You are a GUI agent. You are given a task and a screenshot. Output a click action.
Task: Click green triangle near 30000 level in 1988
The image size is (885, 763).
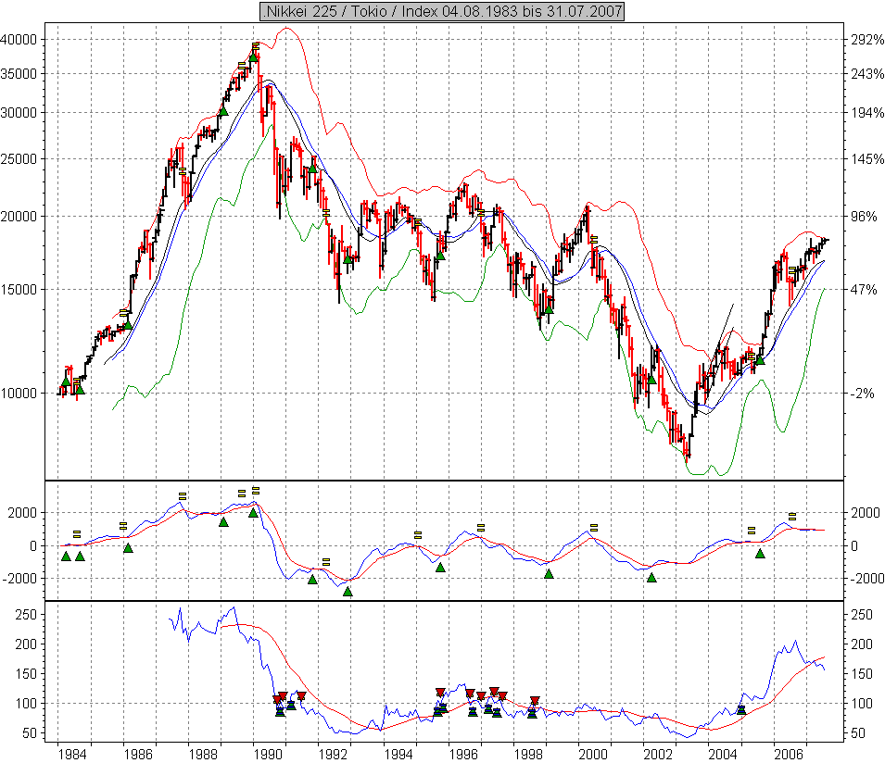pos(222,111)
